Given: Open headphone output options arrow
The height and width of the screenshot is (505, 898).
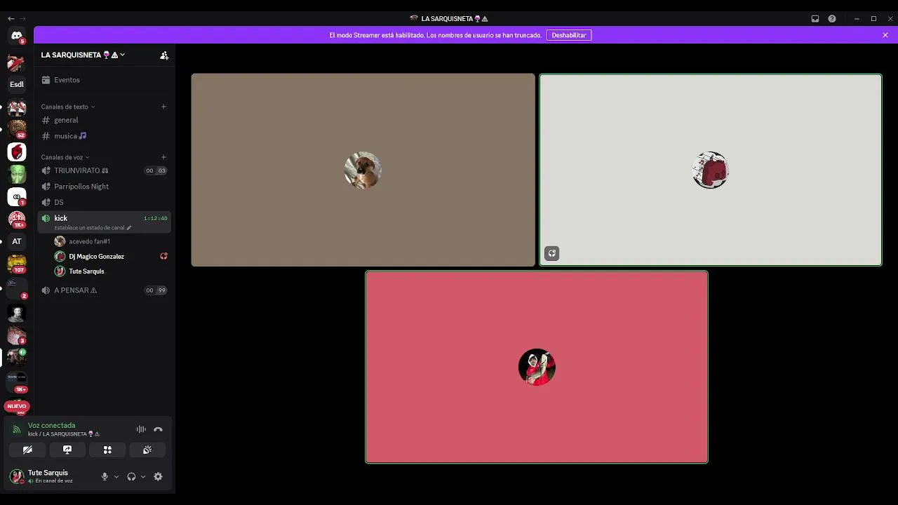Looking at the screenshot, I should 143,476.
